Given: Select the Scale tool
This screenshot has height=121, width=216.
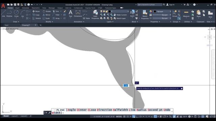Looking at the screenshot, I should [x=46, y=18].
